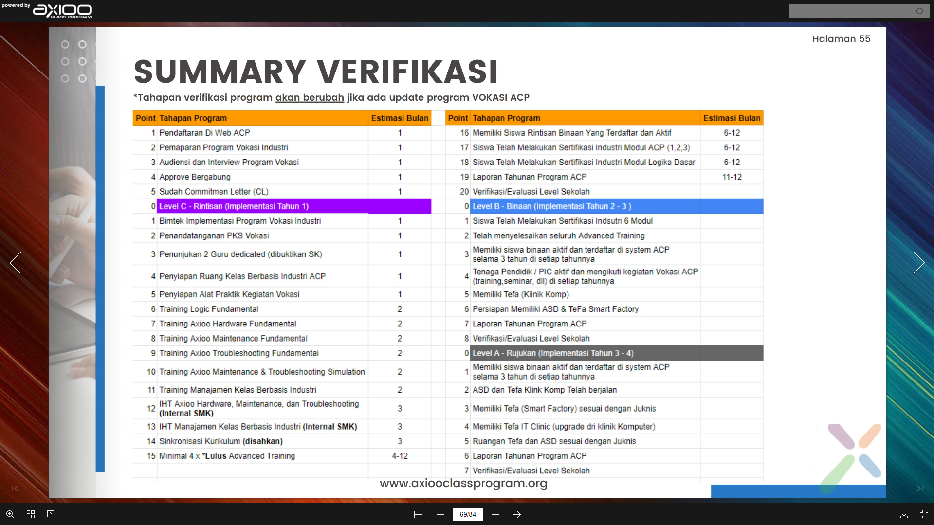The width and height of the screenshot is (934, 525).
Task: Go to previous page with left side arrow
Action: coord(16,263)
